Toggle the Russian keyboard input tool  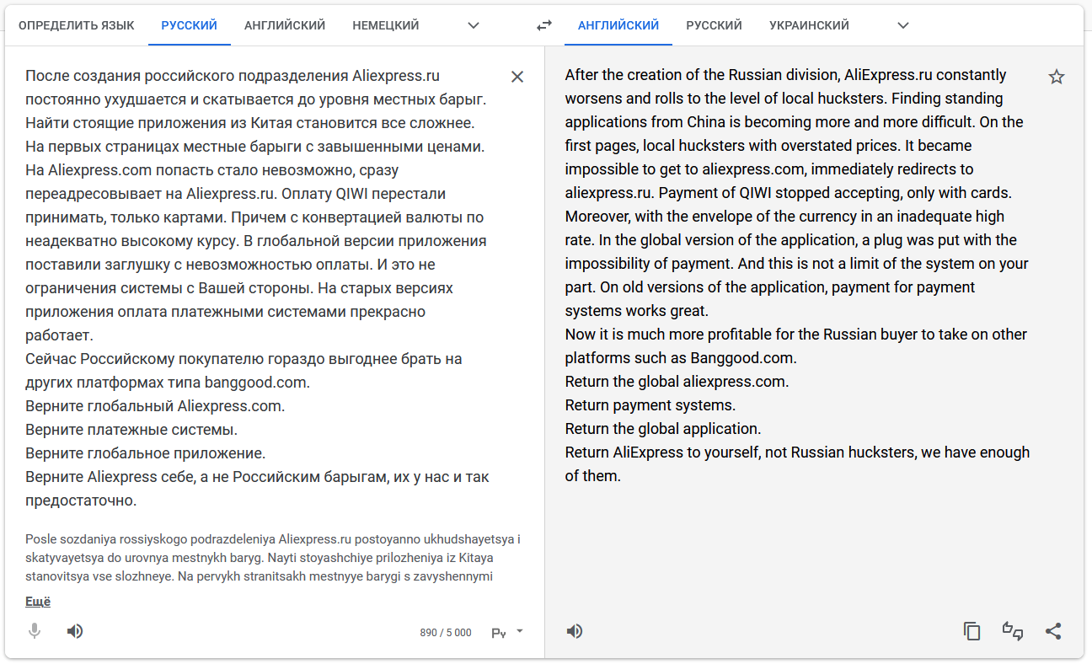(499, 633)
